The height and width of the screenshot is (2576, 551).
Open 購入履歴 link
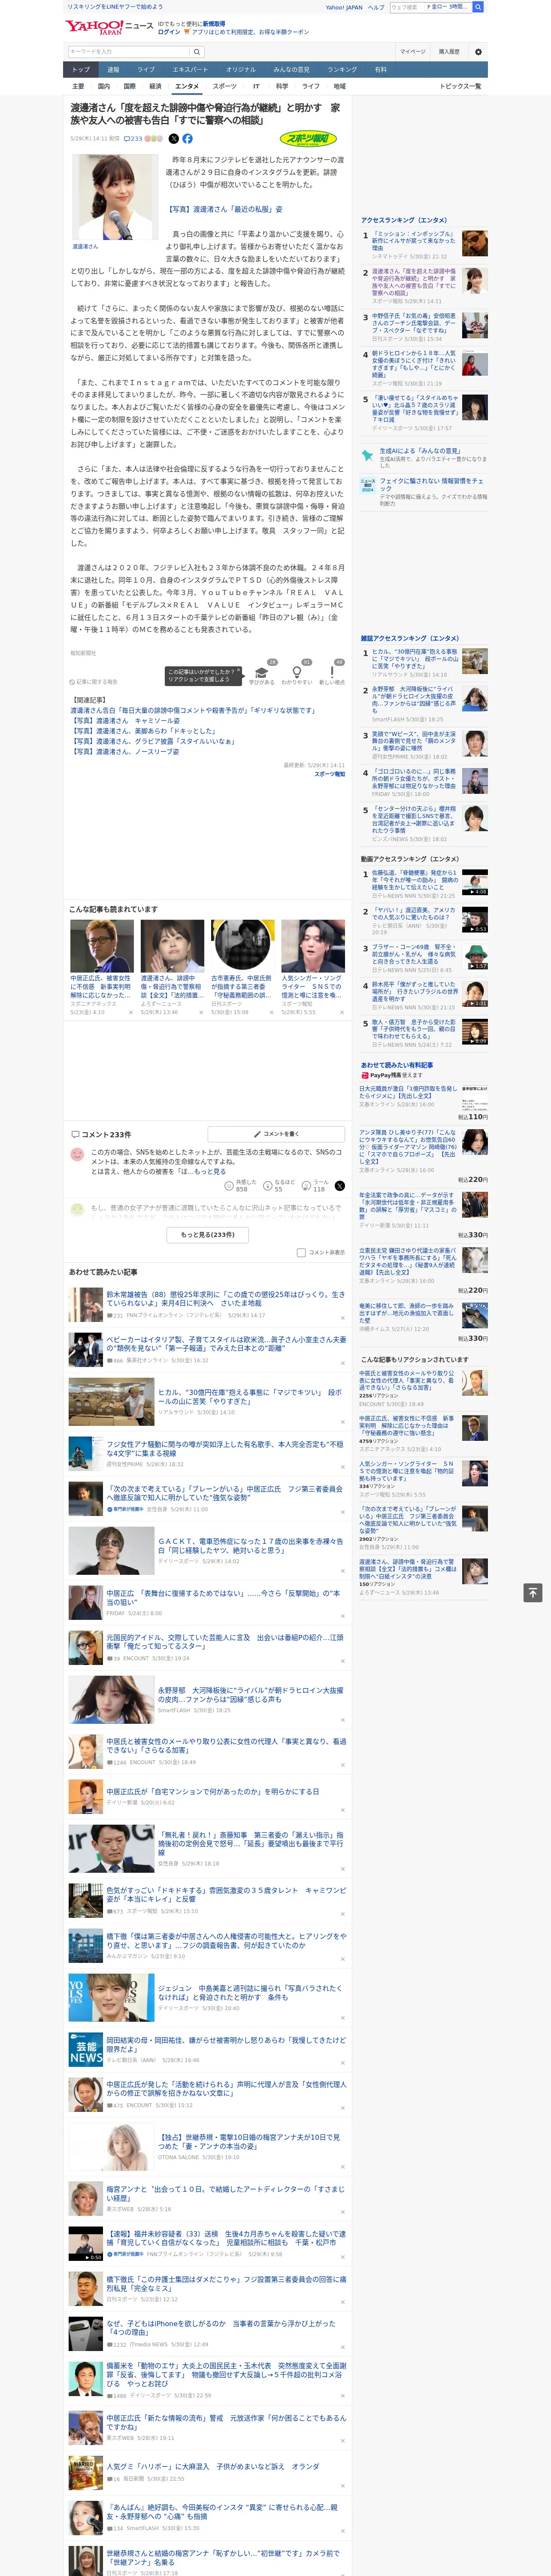click(x=449, y=52)
